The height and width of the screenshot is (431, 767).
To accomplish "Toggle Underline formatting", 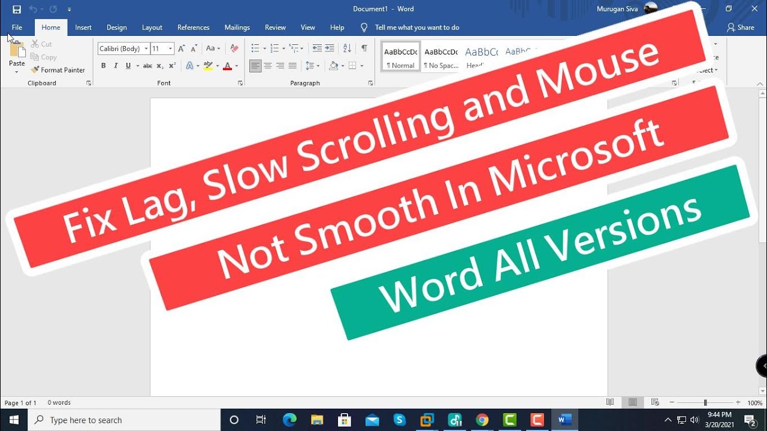I will [x=128, y=66].
